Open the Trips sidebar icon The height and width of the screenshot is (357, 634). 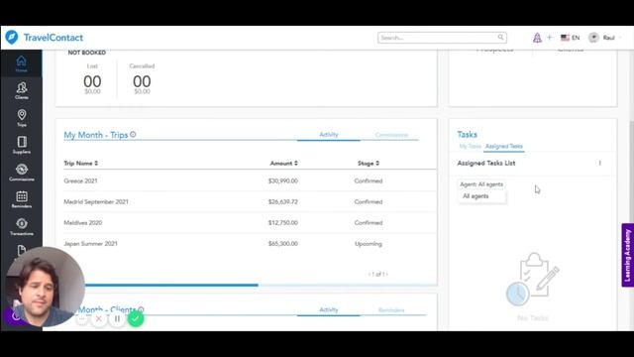[22, 118]
